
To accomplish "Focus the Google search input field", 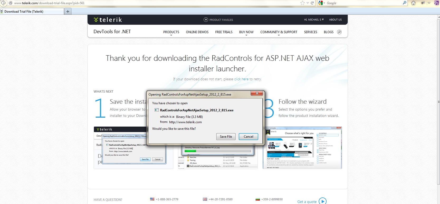I will [364, 3].
